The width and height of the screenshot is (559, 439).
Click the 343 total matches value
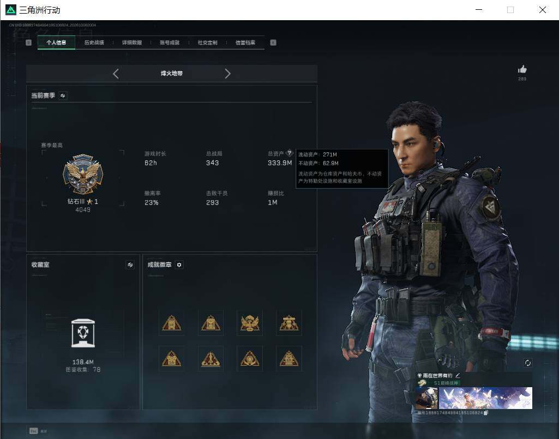[x=212, y=163]
